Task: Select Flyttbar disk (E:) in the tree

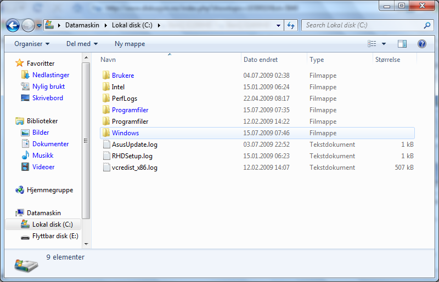Action: (55, 235)
